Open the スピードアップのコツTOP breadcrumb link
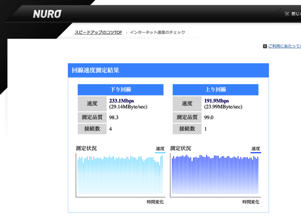 pos(98,32)
